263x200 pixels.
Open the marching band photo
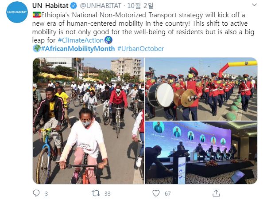[201, 89]
